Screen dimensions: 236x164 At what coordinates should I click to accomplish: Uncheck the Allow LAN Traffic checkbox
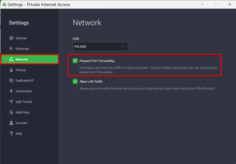[75, 81]
